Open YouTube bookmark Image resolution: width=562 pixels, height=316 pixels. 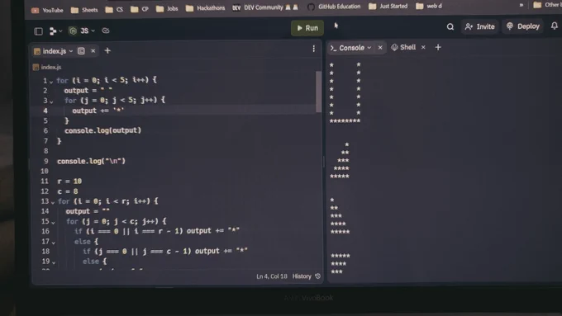(x=47, y=11)
